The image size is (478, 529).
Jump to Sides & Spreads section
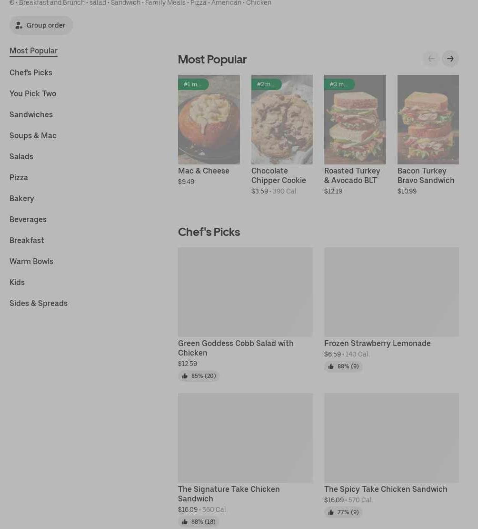39,303
